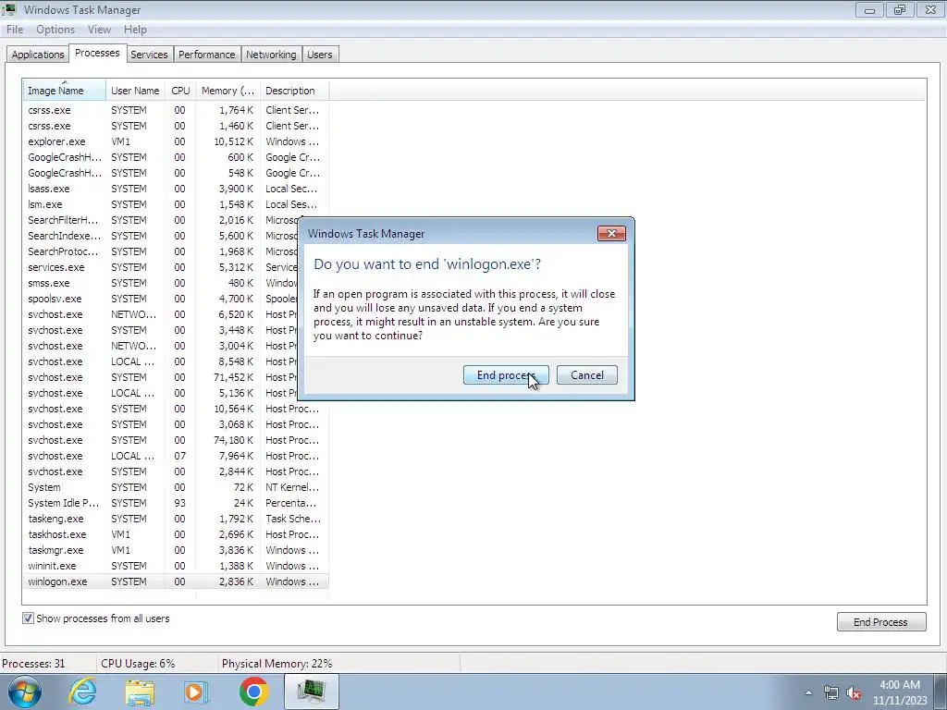Cancel the end process dialog

[587, 375]
